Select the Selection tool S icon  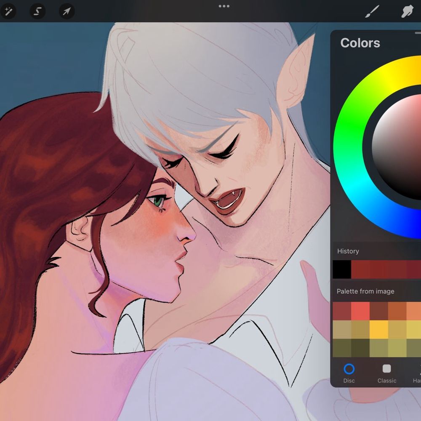click(x=37, y=11)
